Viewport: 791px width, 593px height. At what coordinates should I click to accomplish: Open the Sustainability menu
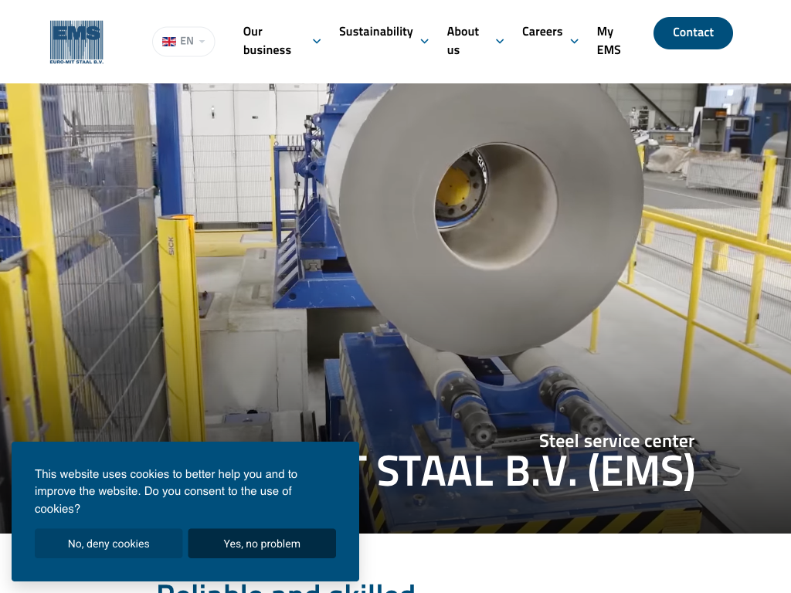[376, 32]
